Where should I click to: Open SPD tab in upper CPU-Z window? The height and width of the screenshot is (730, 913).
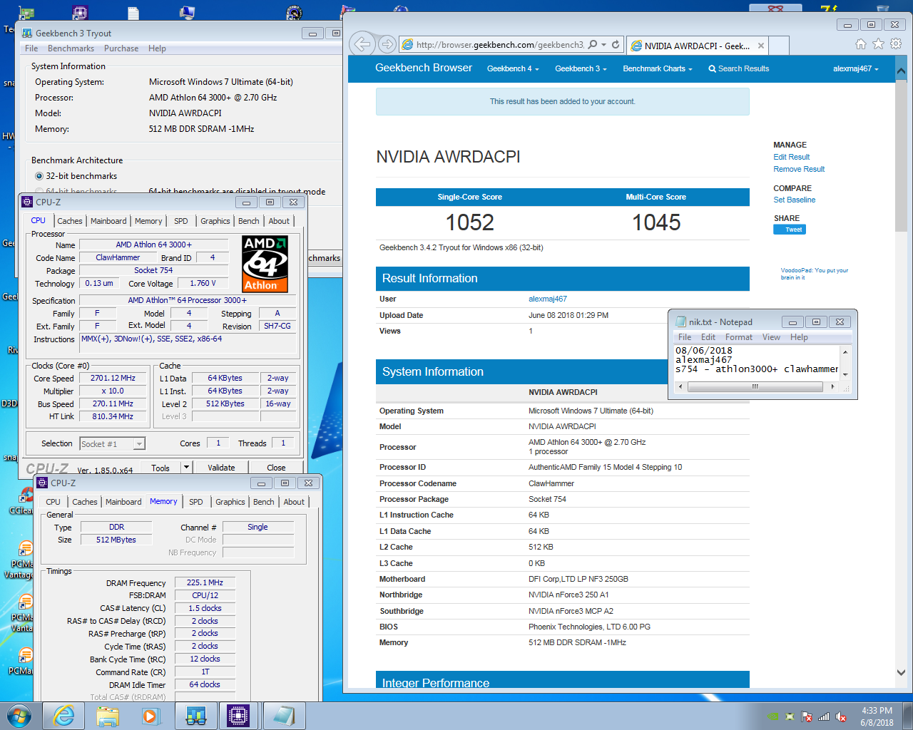click(181, 221)
